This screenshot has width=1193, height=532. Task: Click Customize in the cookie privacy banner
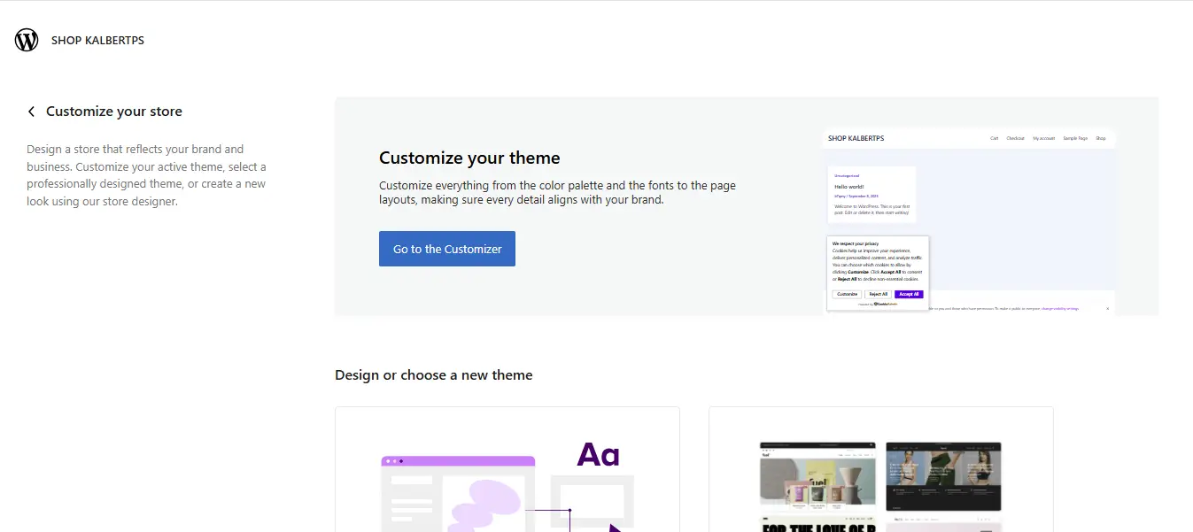point(847,294)
